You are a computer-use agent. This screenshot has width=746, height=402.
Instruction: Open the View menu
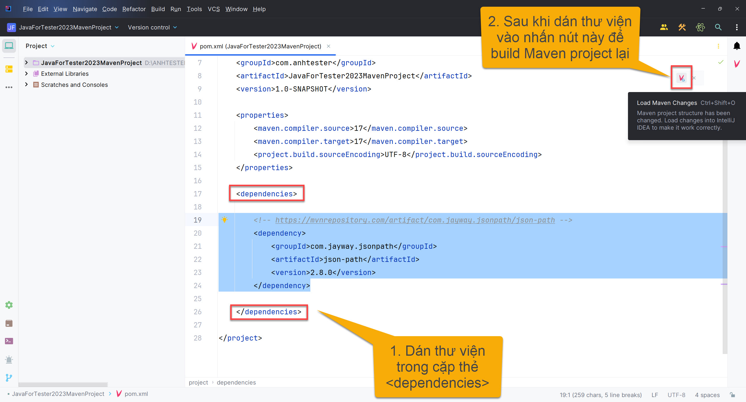click(x=60, y=9)
